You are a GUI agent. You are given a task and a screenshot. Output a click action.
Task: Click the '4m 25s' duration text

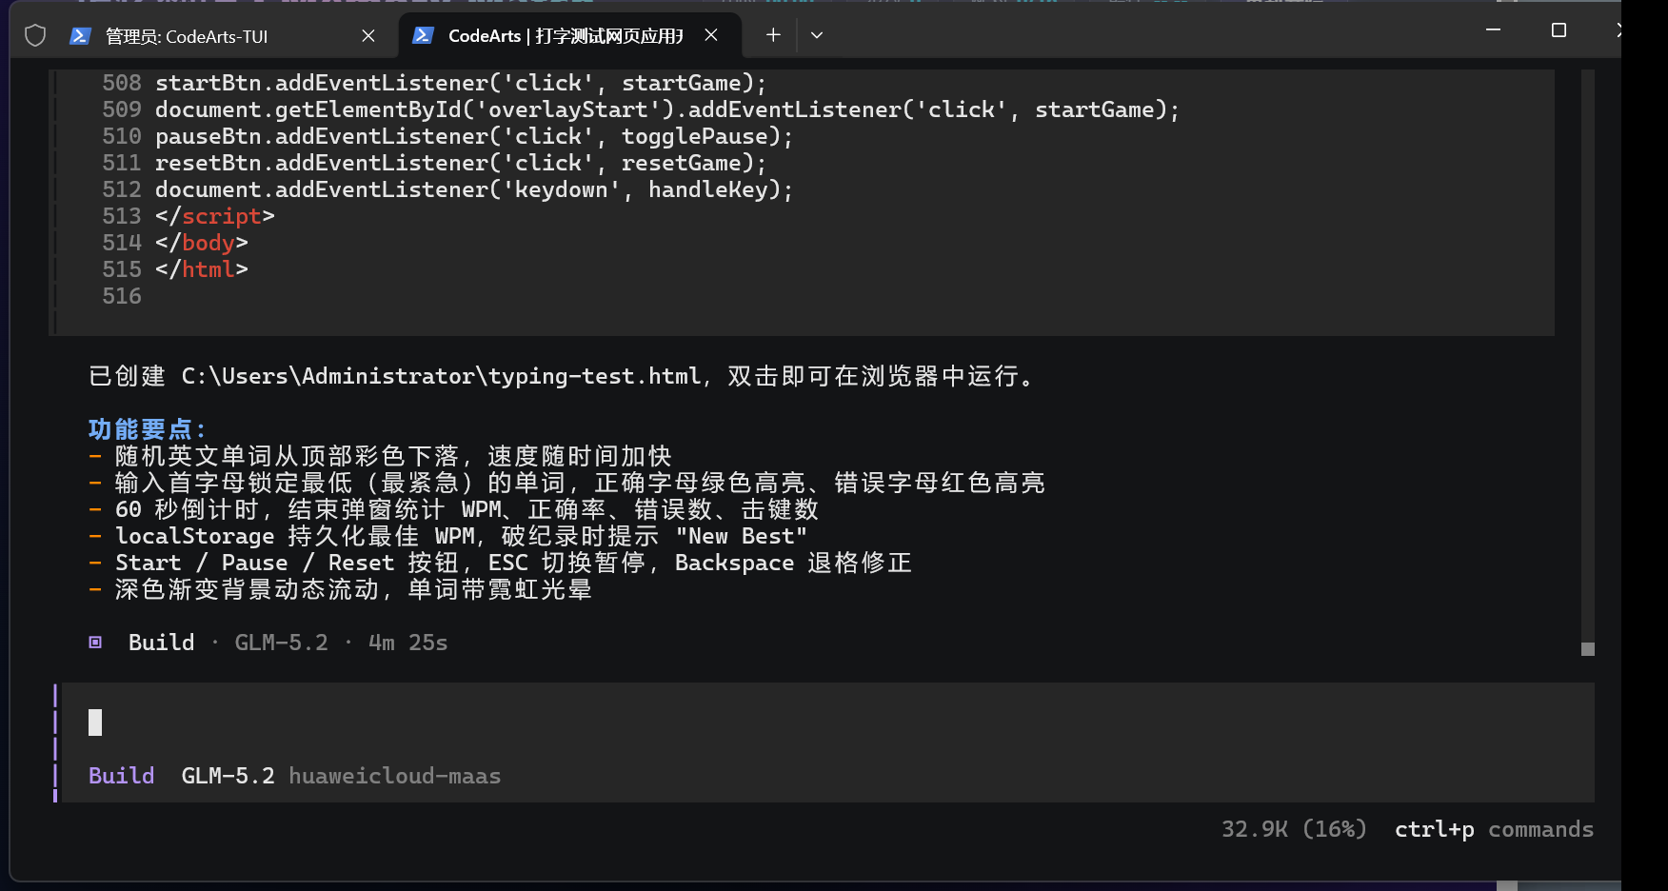point(408,643)
